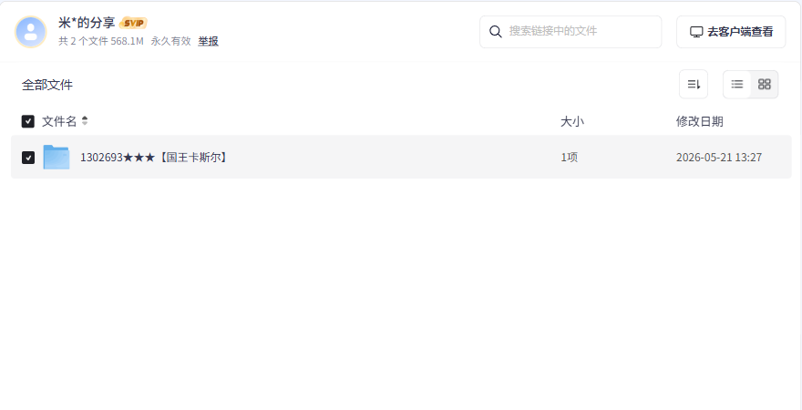Viewport: 802px width, 410px height.
Task: Switch to grid view
Action: [764, 85]
